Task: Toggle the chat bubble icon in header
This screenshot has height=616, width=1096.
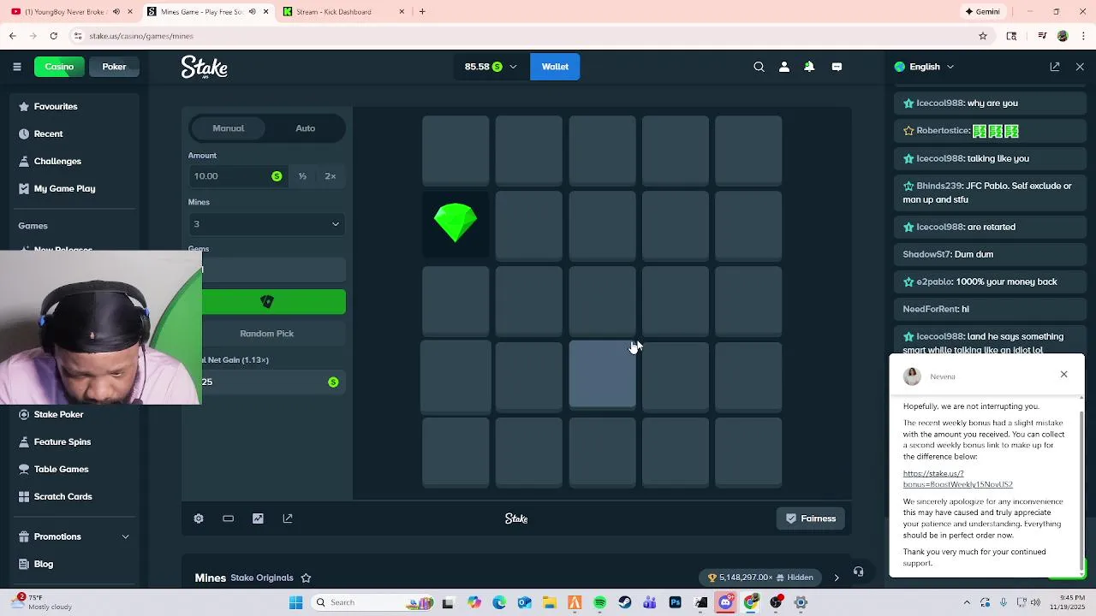Action: 837,67
